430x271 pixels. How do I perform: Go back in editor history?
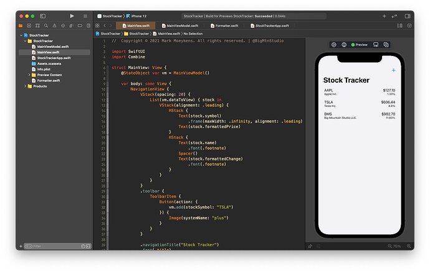click(x=105, y=25)
